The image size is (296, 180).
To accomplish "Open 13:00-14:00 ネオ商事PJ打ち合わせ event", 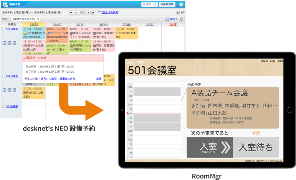I will point(34,33).
